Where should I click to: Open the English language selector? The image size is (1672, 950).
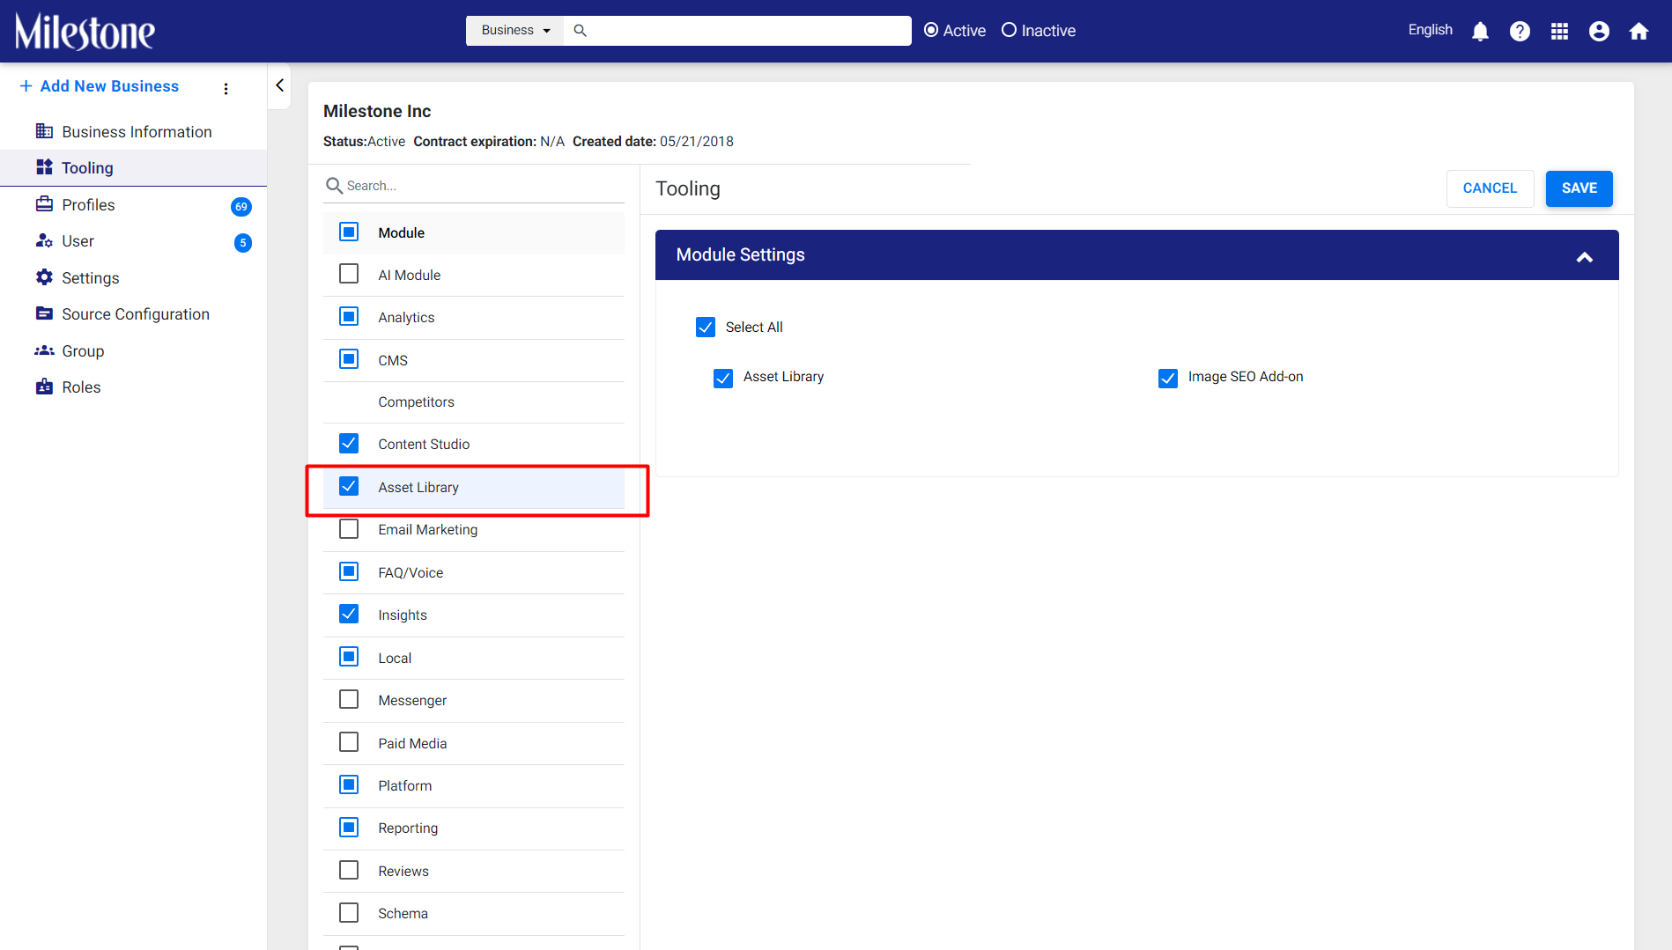[x=1430, y=30]
